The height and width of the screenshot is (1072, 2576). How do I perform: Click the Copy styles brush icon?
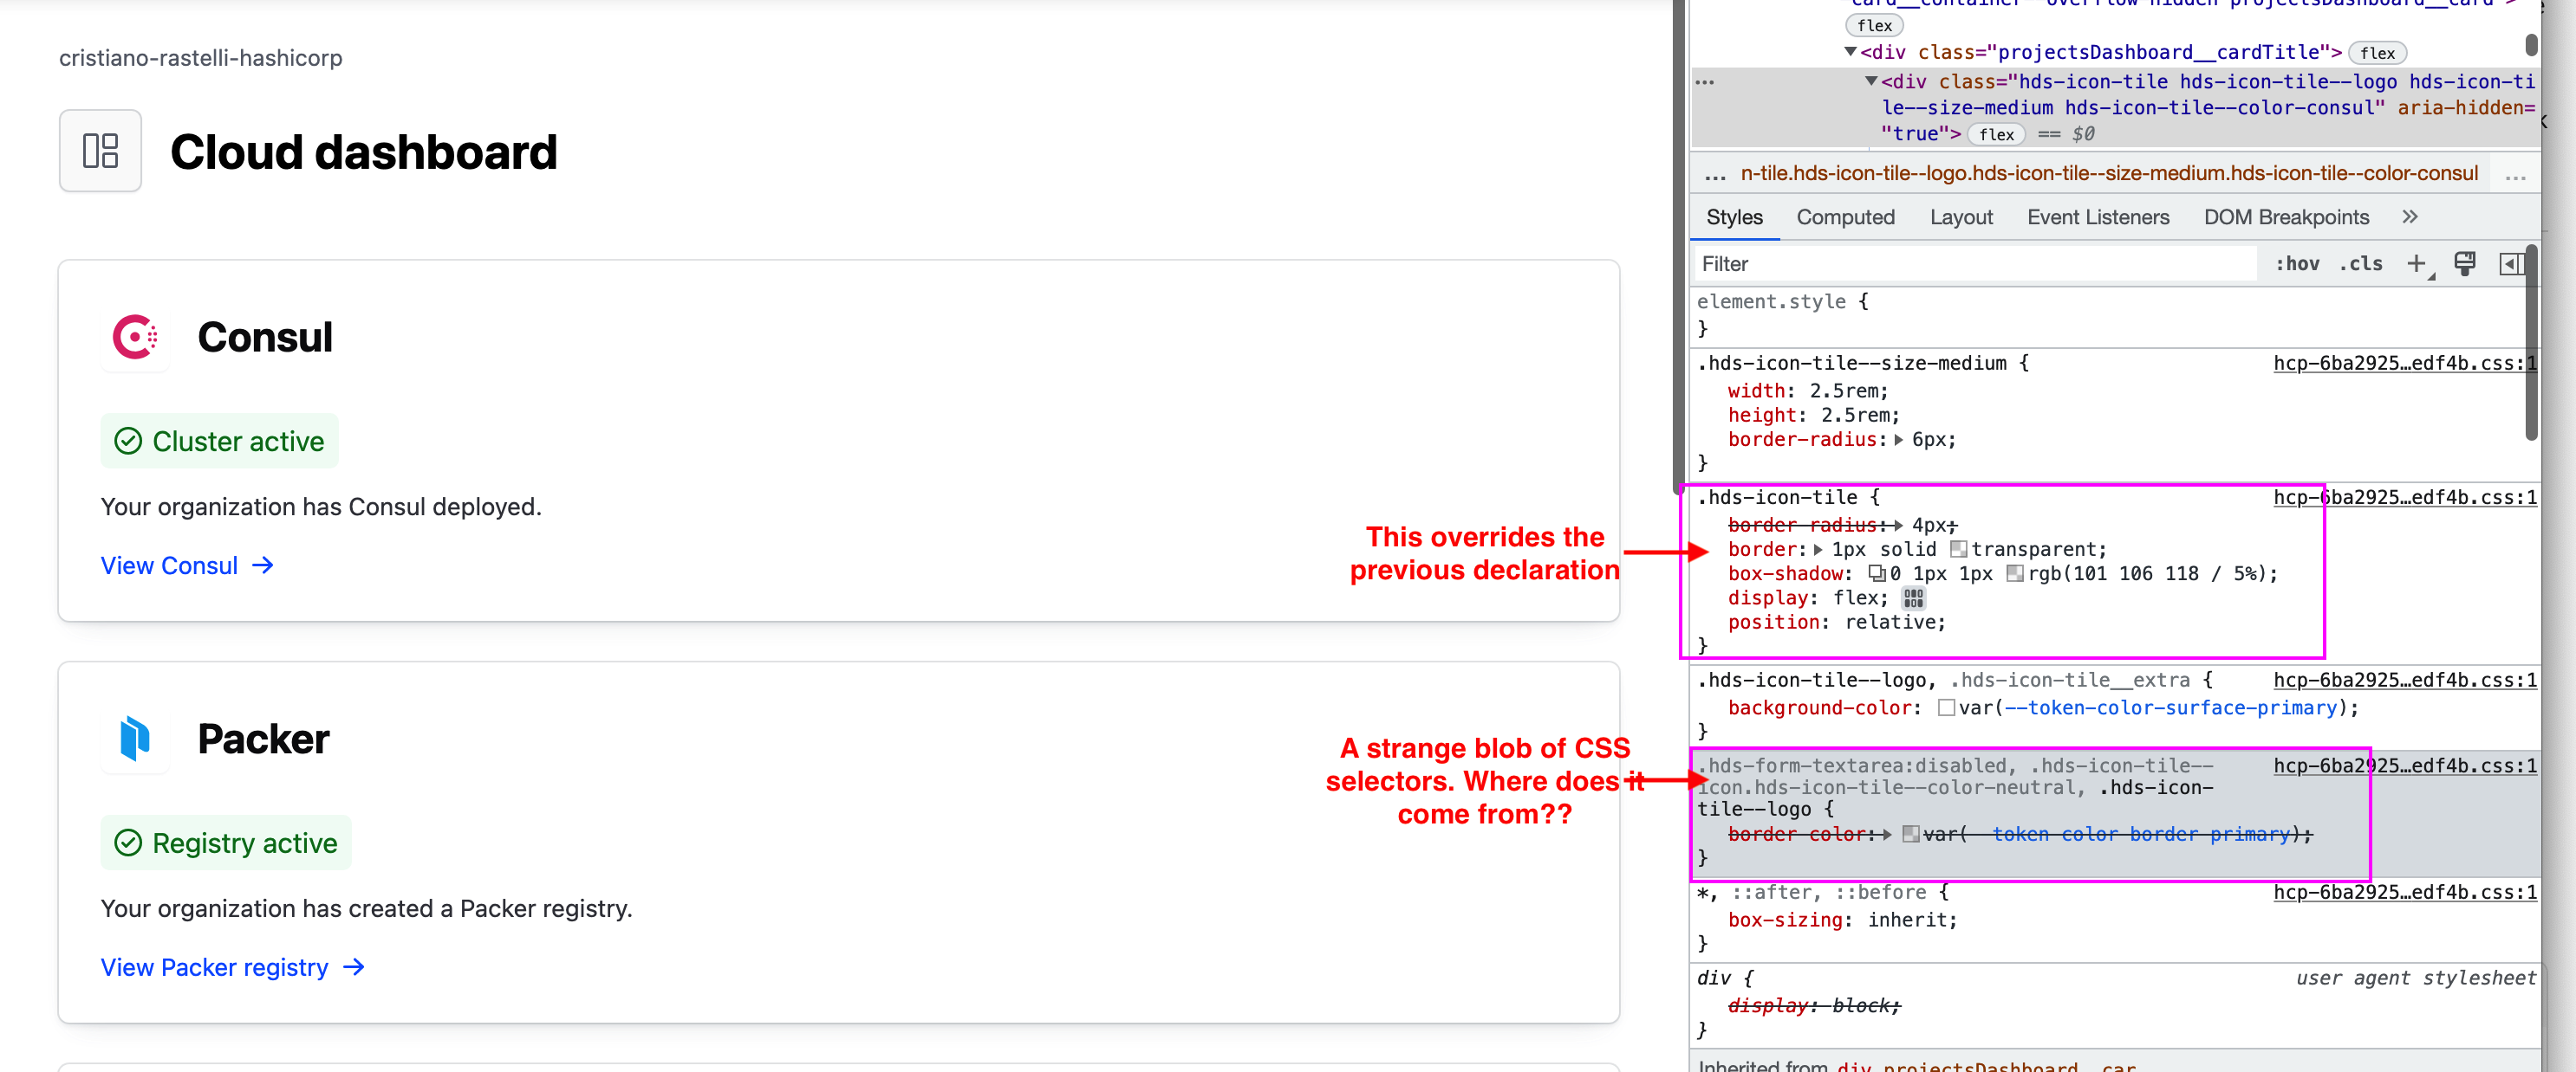pos(2464,262)
